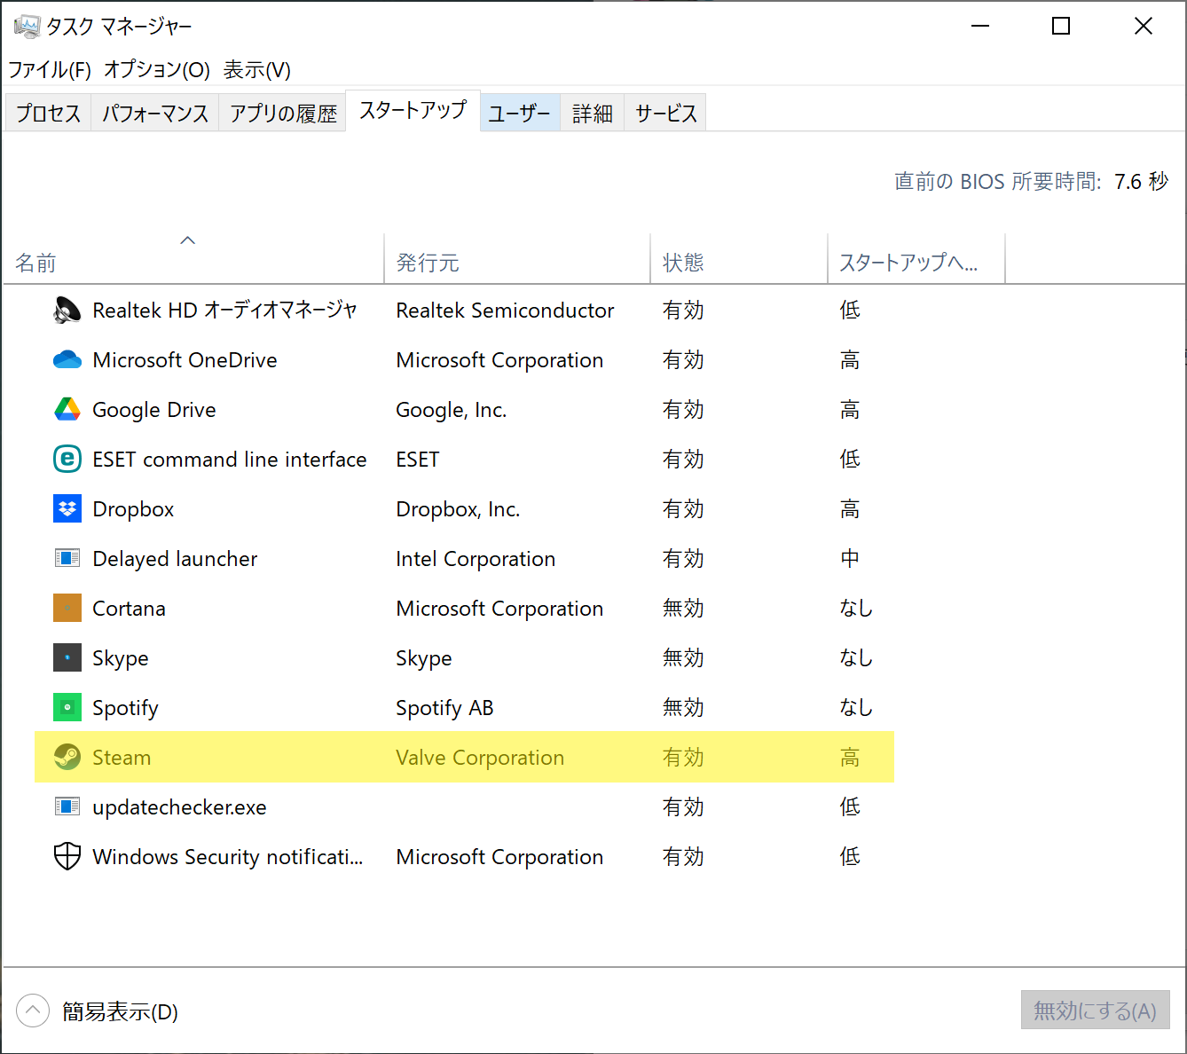Open the オプション(O) menu
1187x1054 pixels.
coord(157,70)
